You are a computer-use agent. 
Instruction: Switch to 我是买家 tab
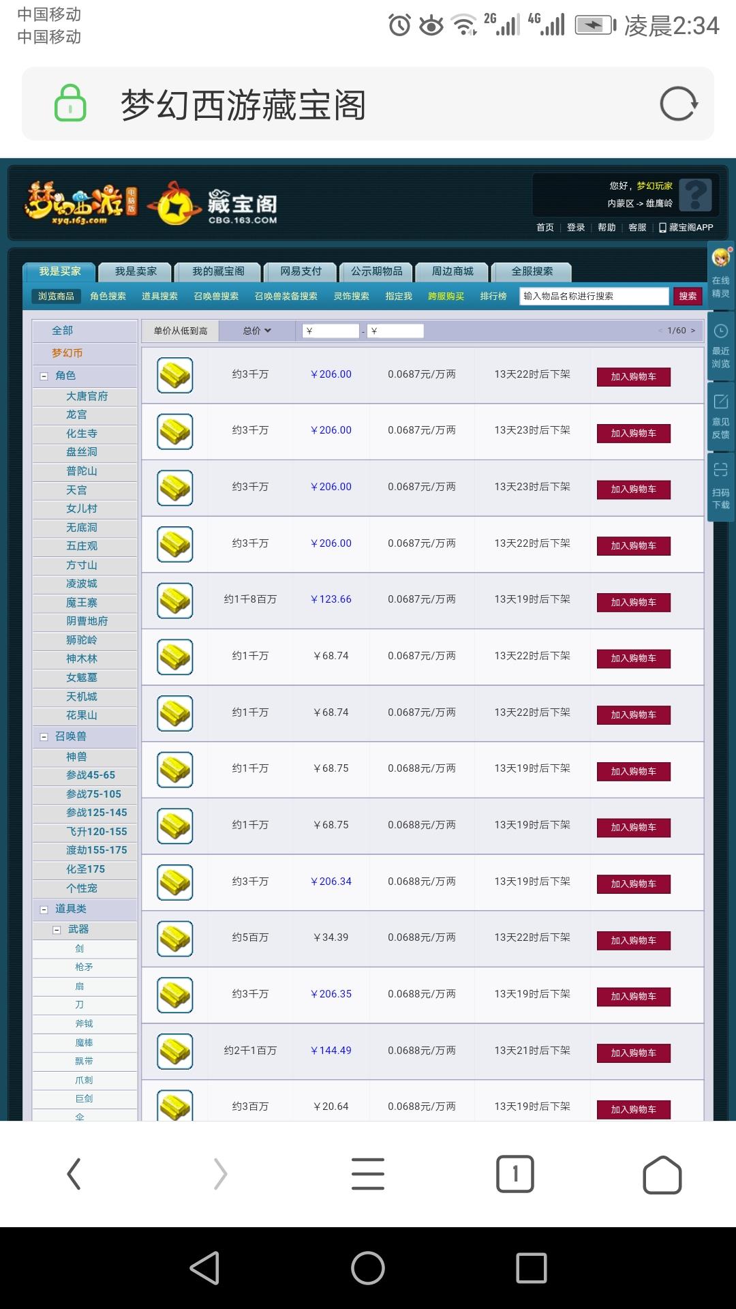pos(59,271)
